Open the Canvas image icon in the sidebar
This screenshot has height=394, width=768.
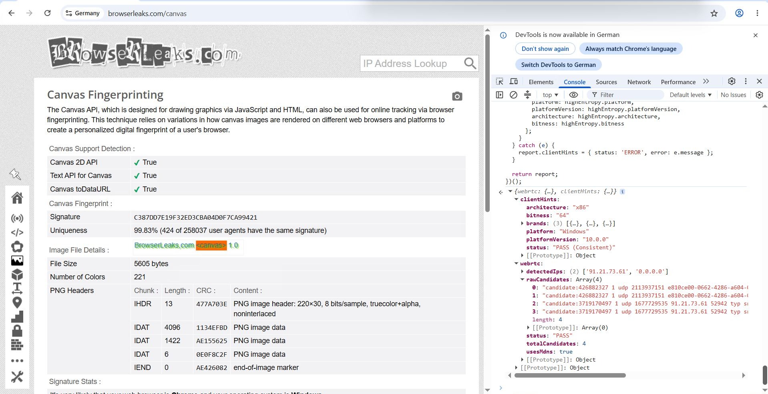click(17, 261)
